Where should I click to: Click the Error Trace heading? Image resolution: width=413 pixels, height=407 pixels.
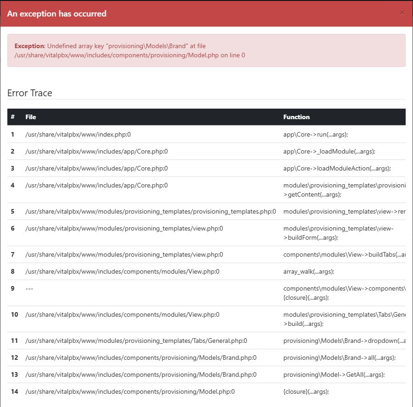pos(30,93)
